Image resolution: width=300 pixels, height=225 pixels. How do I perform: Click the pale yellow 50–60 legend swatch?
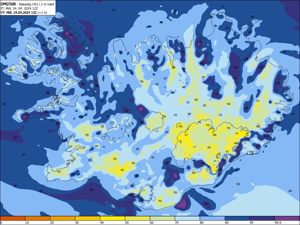137,218
